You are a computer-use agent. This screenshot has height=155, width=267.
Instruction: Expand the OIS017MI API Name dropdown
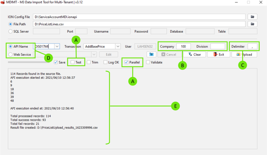[57, 46]
